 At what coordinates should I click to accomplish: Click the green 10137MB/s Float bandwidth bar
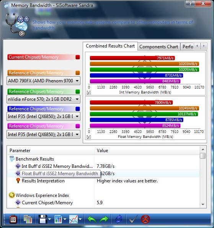pos(144,114)
